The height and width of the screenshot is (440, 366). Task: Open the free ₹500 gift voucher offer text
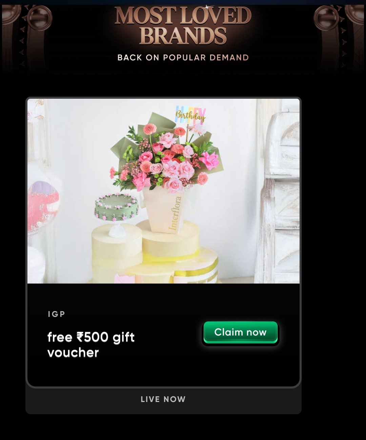point(91,345)
